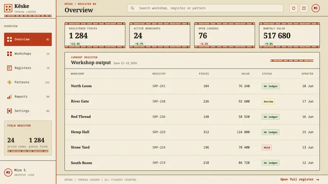The image size is (328, 184).
Task: Open the Hemp Hall workshop row
Action: point(192,132)
